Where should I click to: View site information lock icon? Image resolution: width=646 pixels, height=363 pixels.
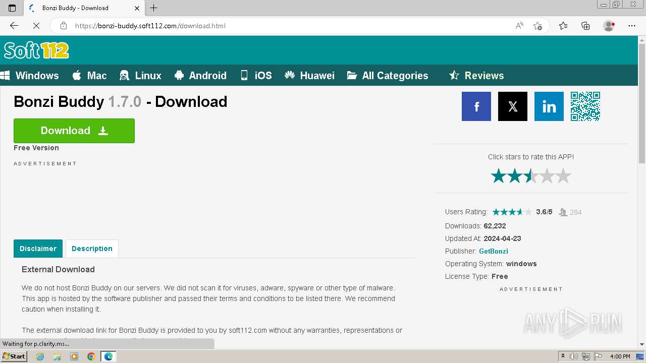tap(63, 26)
